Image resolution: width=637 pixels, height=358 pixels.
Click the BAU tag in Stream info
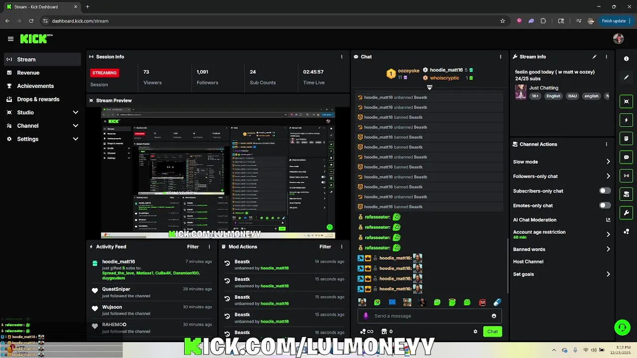pos(572,96)
